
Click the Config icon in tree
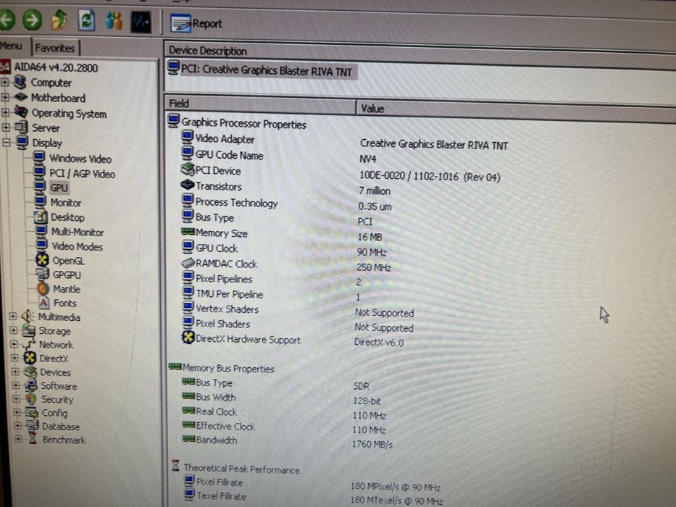[x=31, y=413]
